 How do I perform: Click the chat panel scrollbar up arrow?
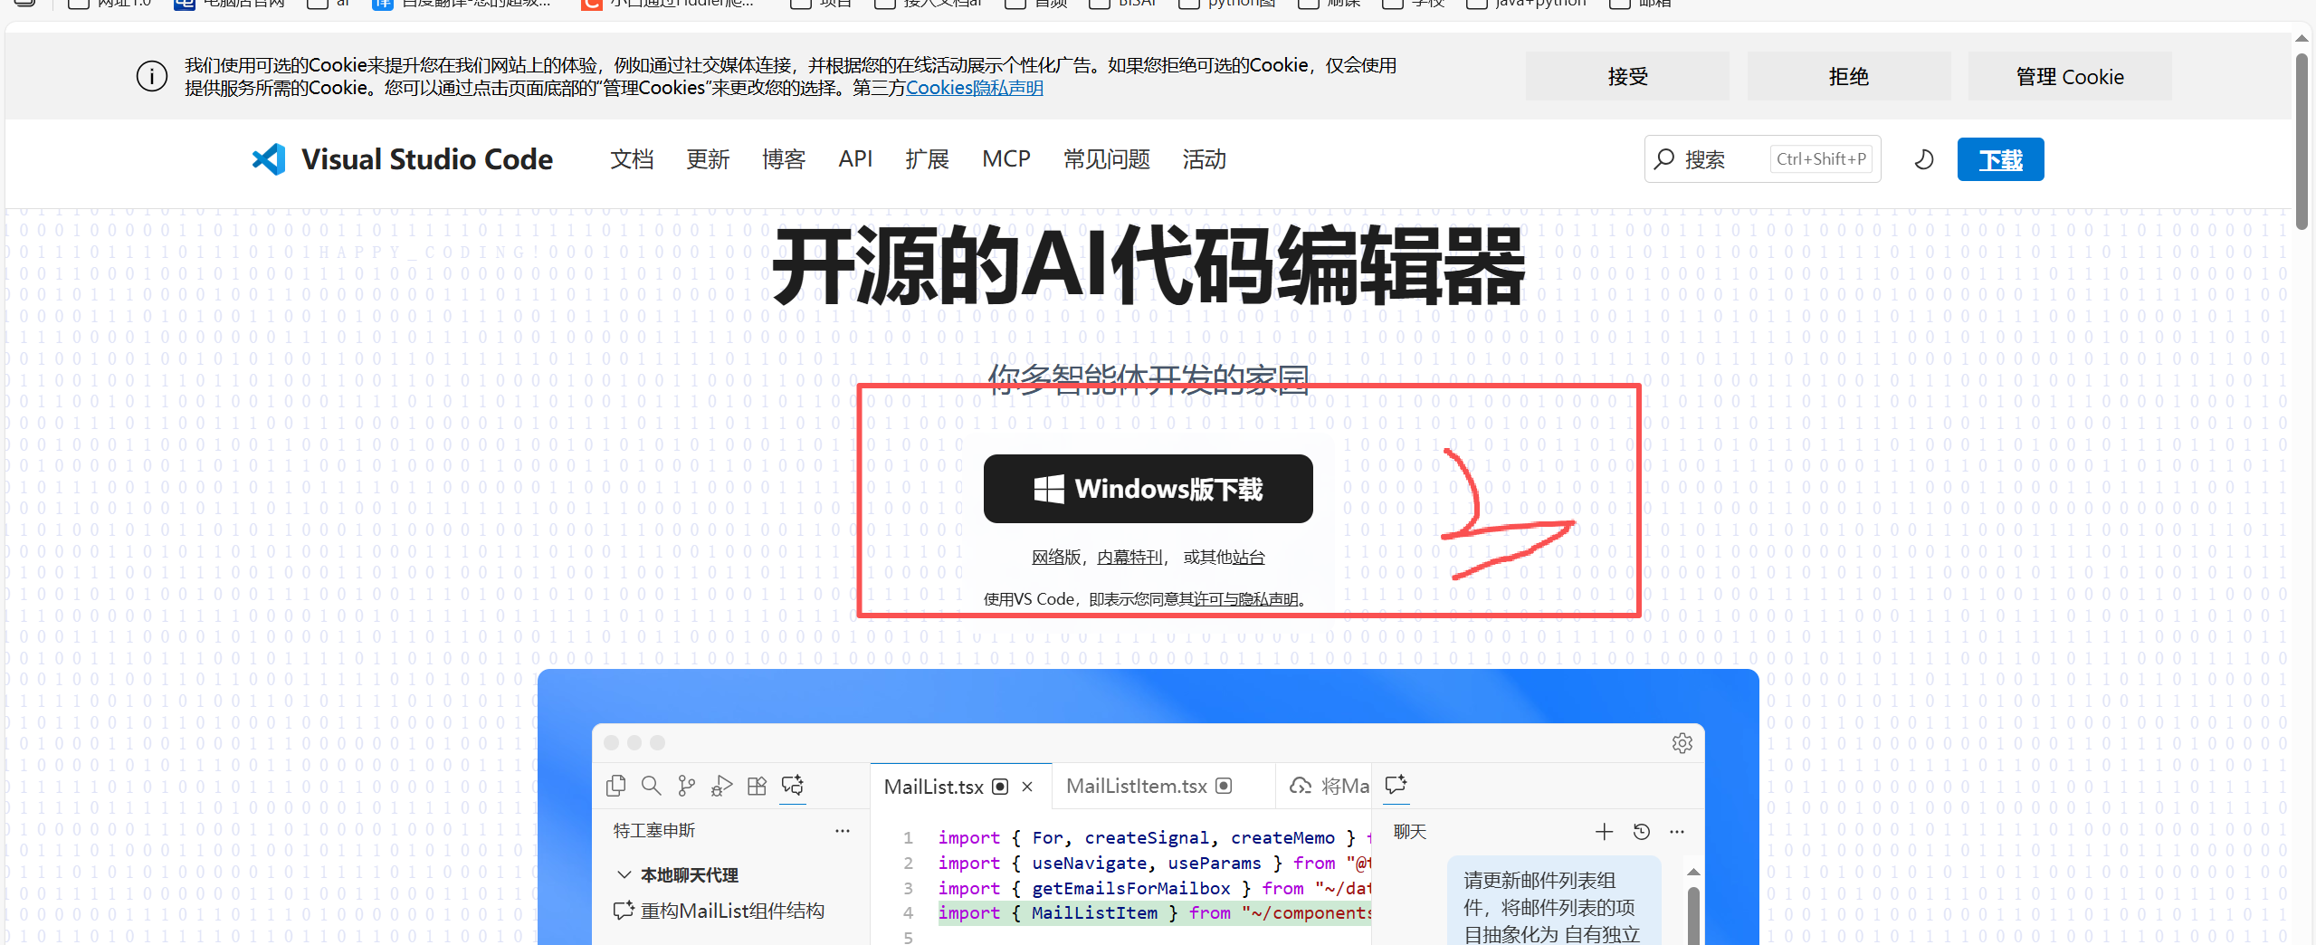tap(1693, 872)
